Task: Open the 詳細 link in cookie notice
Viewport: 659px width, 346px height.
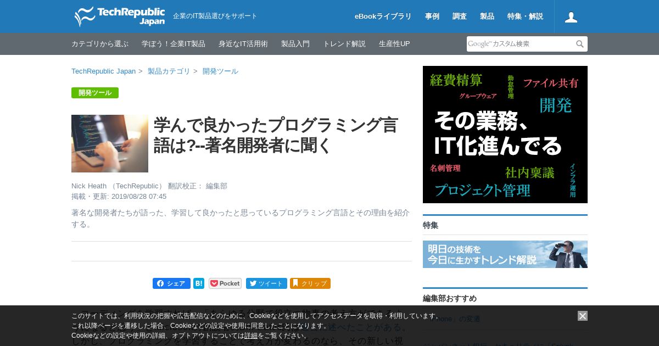Action: tap(251, 336)
